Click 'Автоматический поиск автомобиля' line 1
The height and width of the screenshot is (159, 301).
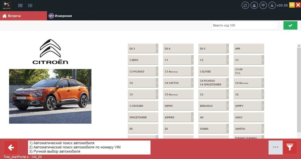tap(62, 143)
